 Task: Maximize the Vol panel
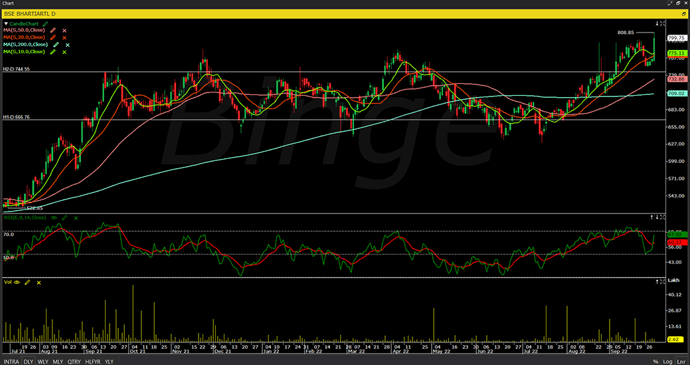point(662,281)
